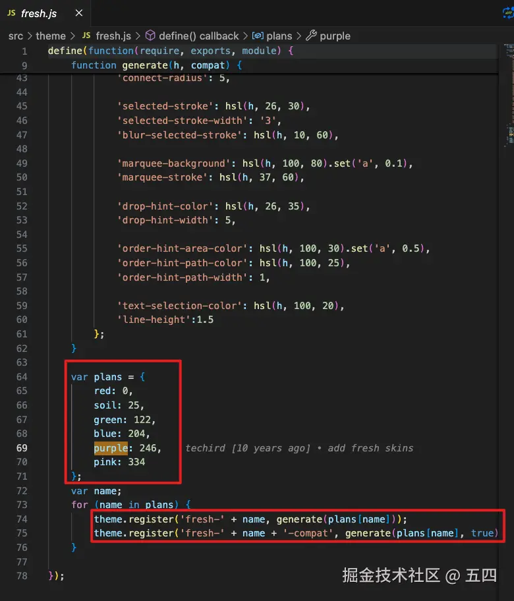Click the wrench icon before purple breadcrumb
This screenshot has height=601, width=514.
311,36
